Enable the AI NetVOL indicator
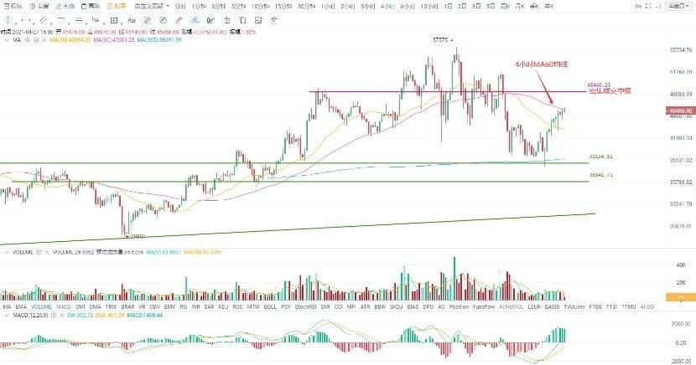696x365 pixels. (x=512, y=306)
